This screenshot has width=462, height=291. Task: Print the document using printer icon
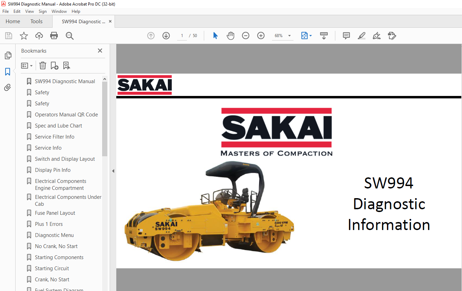click(54, 36)
